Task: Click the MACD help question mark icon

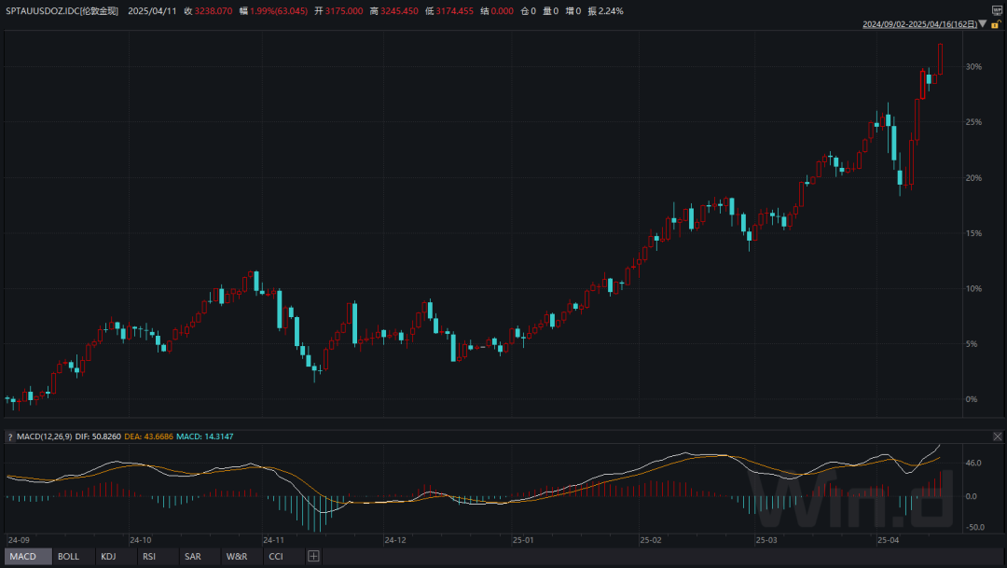Action: pos(9,436)
